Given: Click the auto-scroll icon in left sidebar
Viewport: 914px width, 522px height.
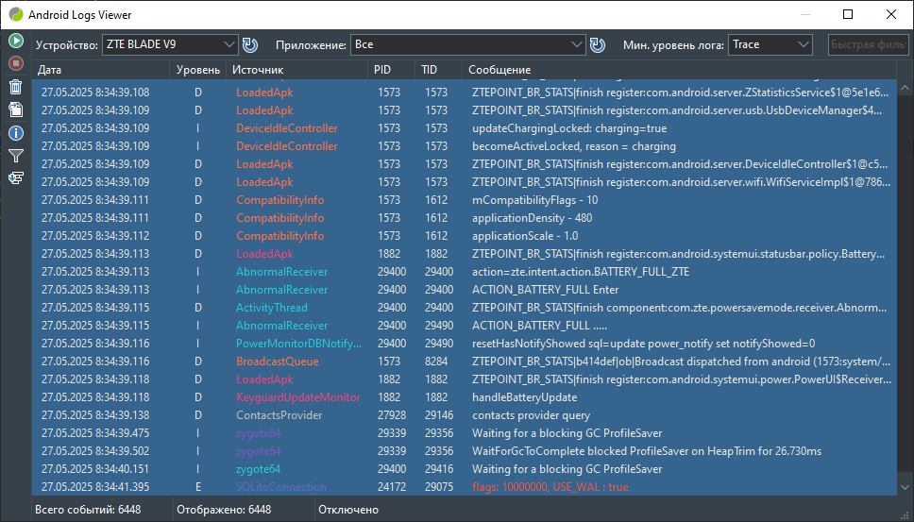Looking at the screenshot, I should [15, 177].
